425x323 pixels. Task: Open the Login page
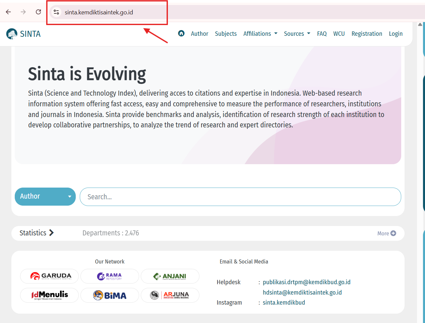(x=396, y=34)
